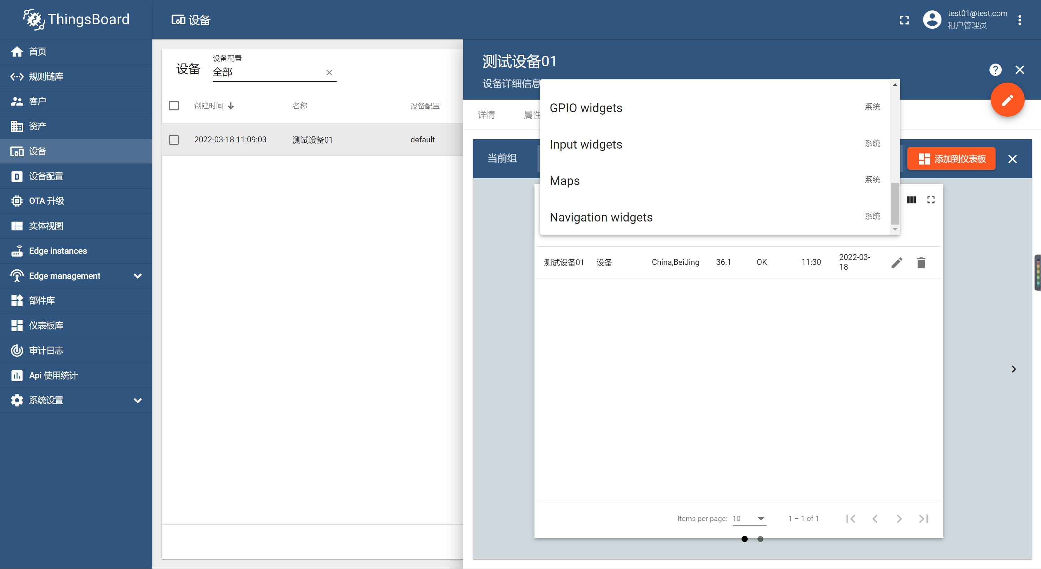Screen dimensions: 1041x569
Task: Expand the Edge management menu
Action: [76, 276]
